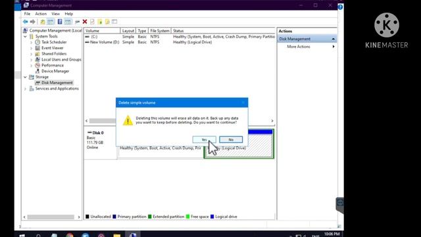Expand the Services and Applications node
Screen dimensions: 421x237
coord(25,89)
